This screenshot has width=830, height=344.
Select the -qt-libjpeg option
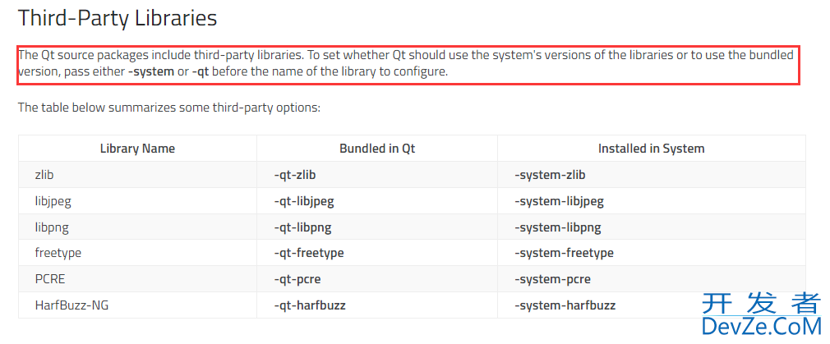[304, 201]
